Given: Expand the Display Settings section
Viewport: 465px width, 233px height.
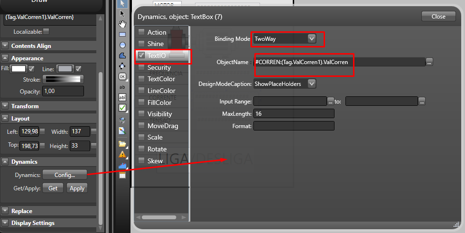Looking at the screenshot, I should pos(5,223).
